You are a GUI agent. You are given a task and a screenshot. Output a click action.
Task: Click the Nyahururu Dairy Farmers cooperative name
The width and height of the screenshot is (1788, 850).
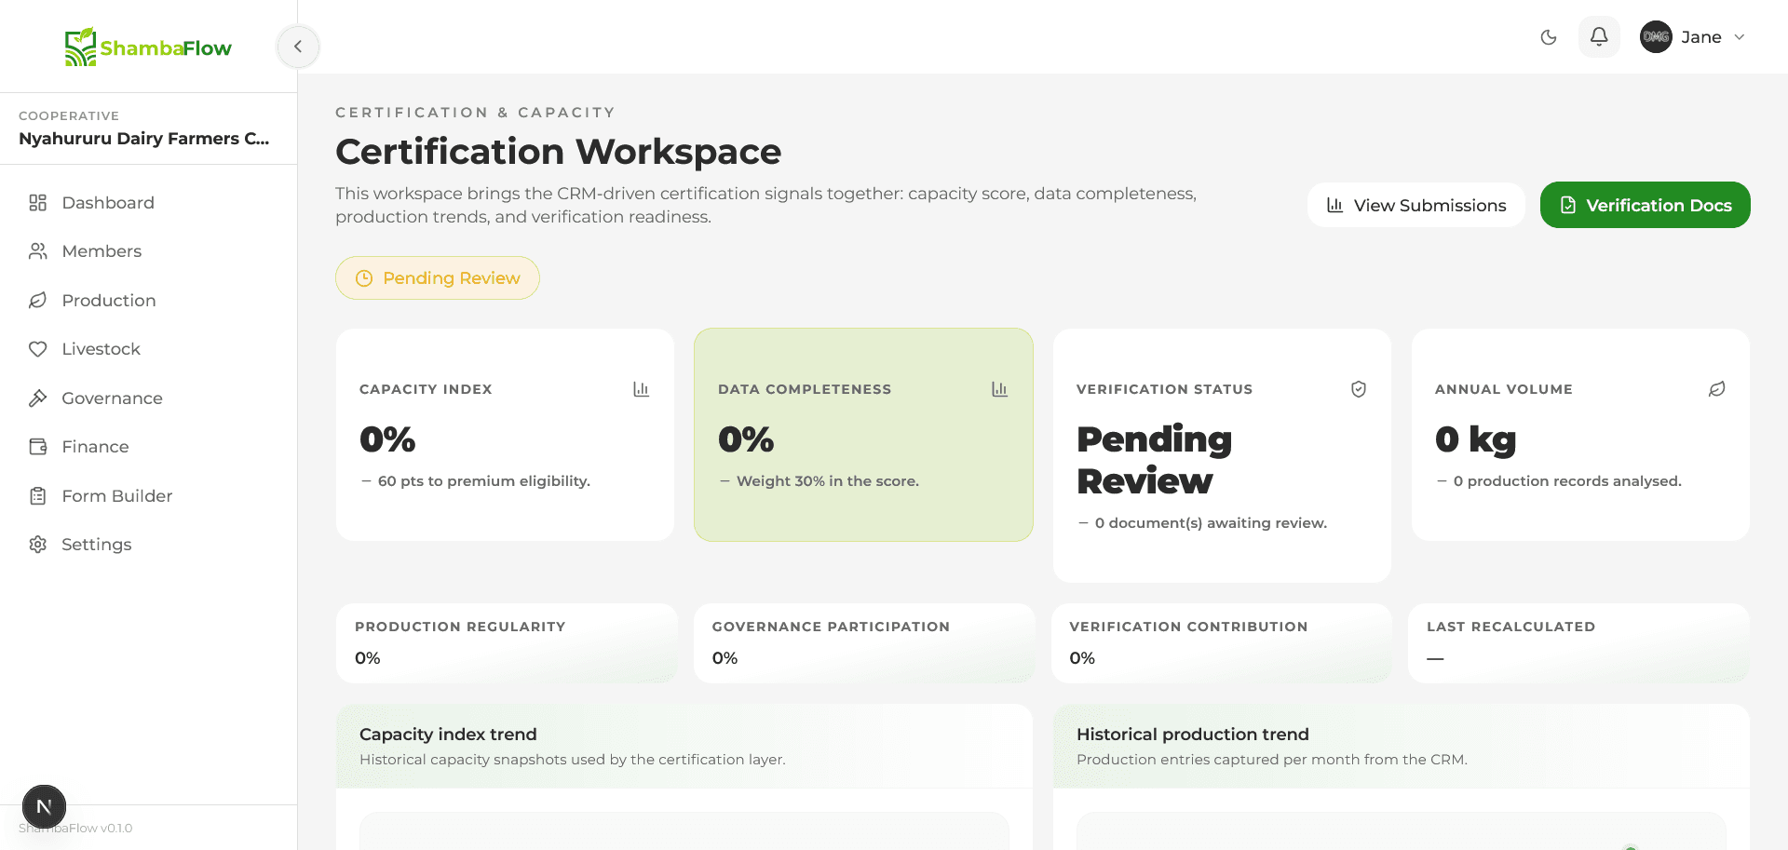pyautogui.click(x=144, y=139)
